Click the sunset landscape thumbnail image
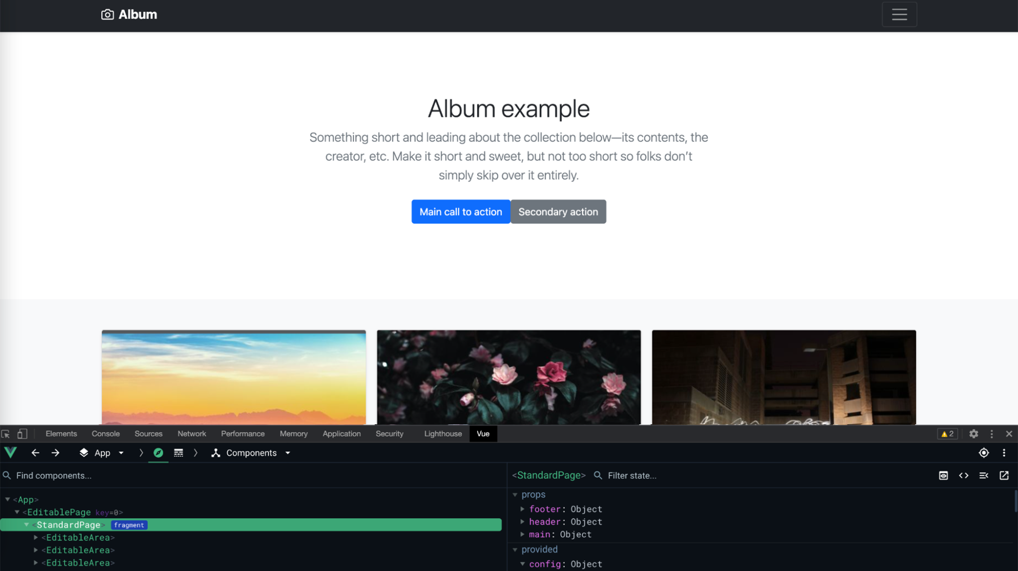This screenshot has height=571, width=1018. [x=233, y=377]
